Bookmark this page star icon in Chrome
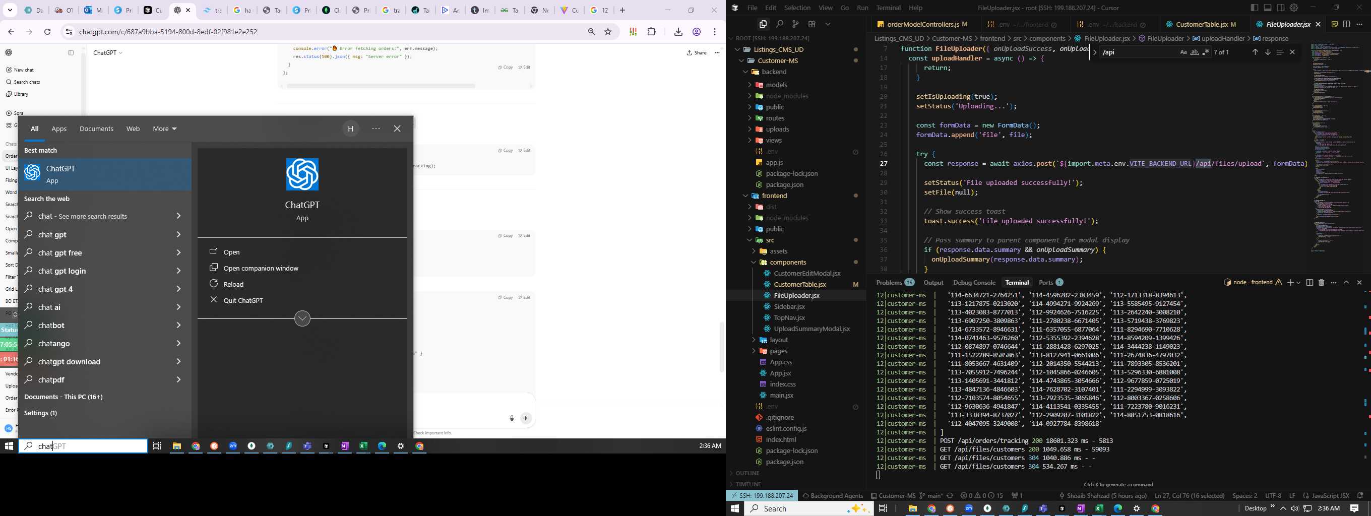 (608, 32)
